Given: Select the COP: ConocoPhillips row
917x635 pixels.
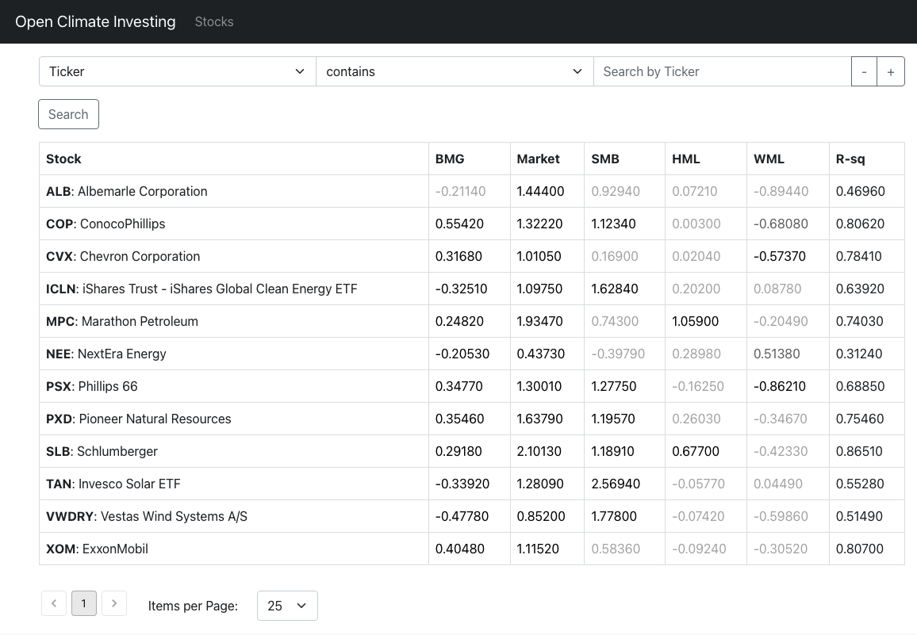Looking at the screenshot, I should 472,224.
